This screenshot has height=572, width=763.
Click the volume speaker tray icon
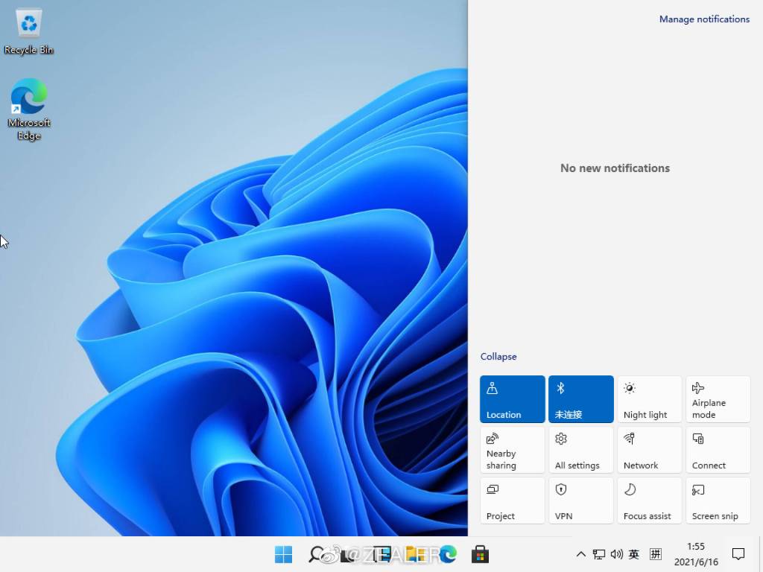[616, 554]
